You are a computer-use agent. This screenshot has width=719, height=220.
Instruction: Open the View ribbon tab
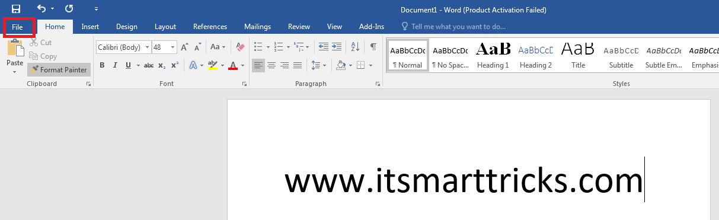(334, 27)
